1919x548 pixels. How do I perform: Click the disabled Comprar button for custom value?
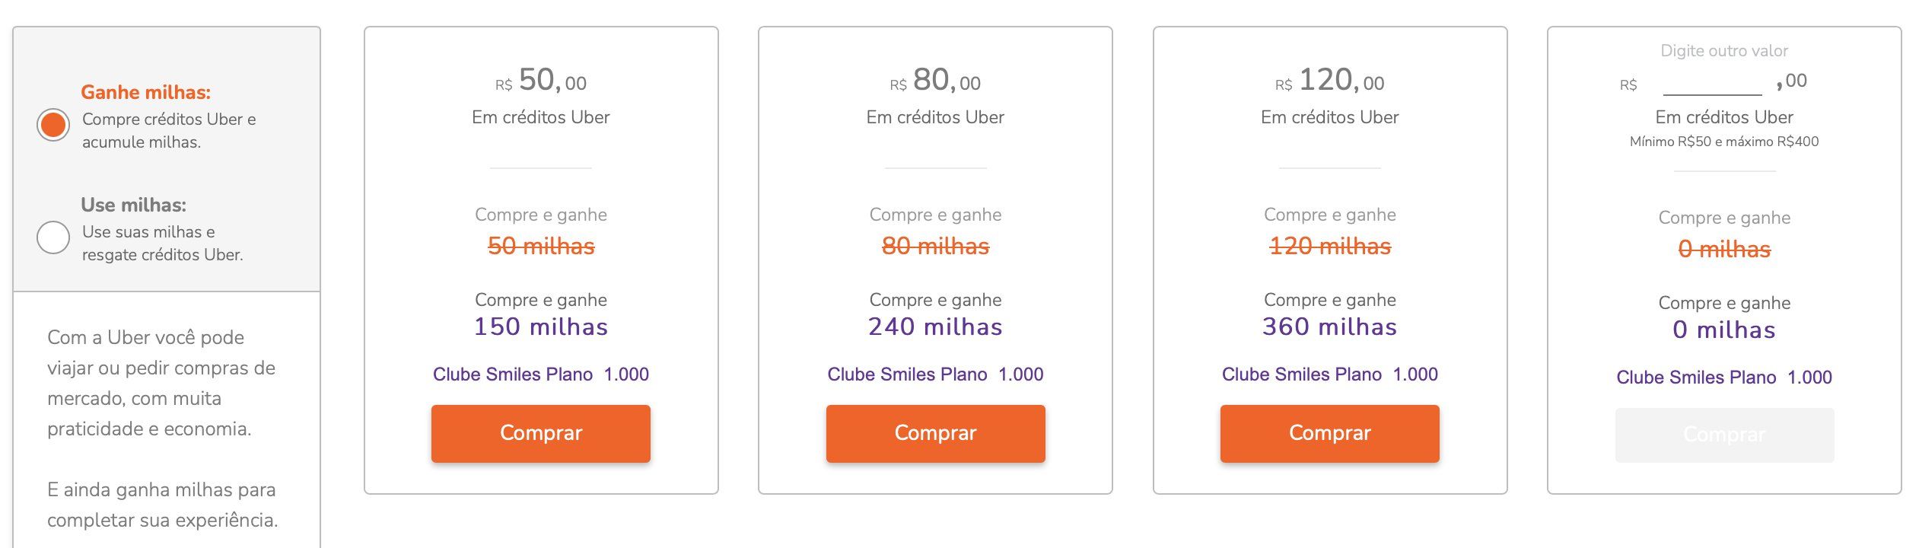[x=1724, y=435]
